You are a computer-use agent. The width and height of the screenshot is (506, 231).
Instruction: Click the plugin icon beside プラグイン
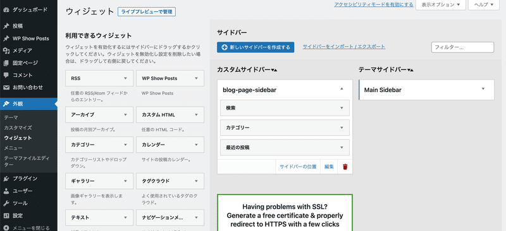(6, 179)
